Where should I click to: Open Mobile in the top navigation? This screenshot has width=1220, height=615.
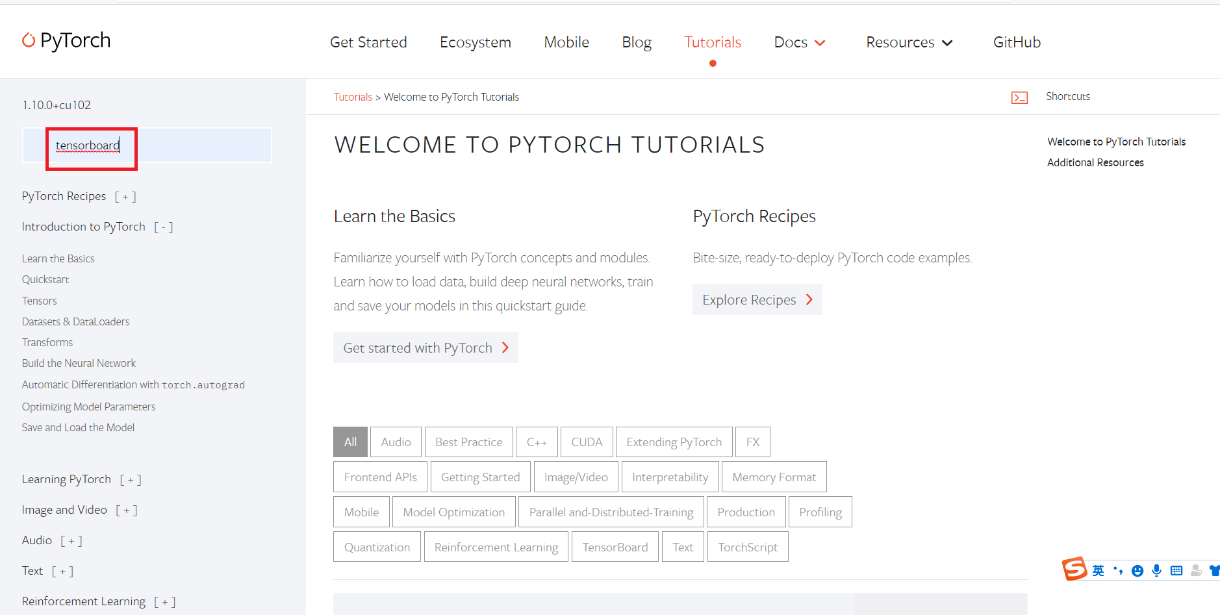click(x=566, y=42)
